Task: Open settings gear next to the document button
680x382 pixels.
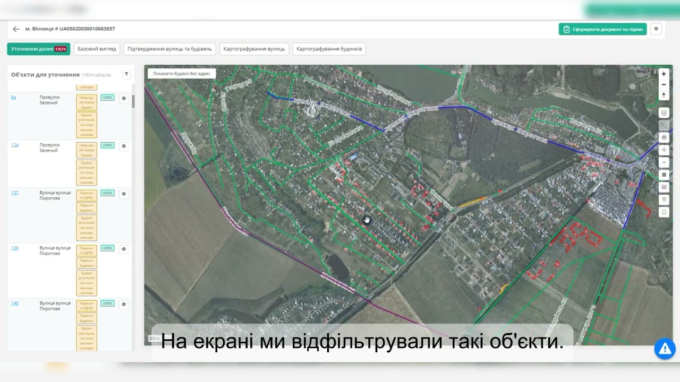Action: pos(656,29)
